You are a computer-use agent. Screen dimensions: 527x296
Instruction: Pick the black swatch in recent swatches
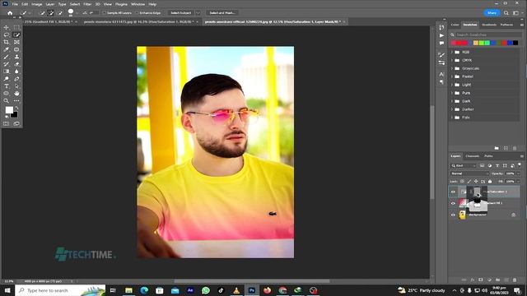point(515,43)
